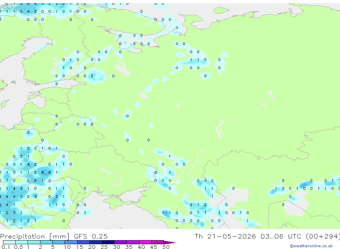Pick the 5–10 mm legend swatch
This screenshot has width=340, height=249.
[58, 242]
